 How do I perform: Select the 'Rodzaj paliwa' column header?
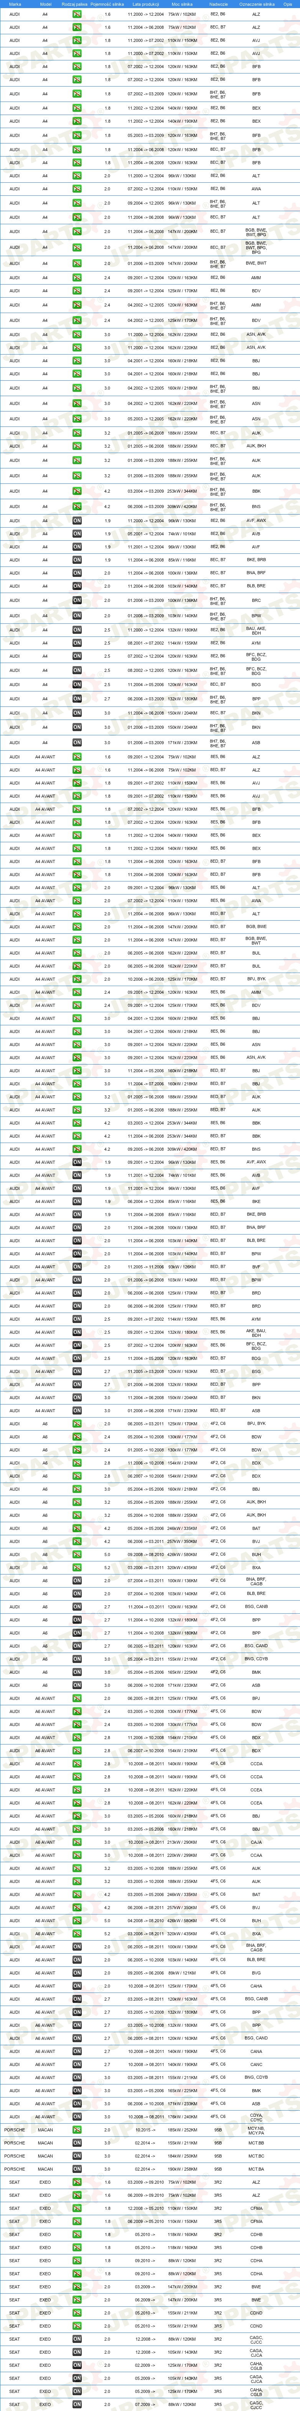pos(76,4)
